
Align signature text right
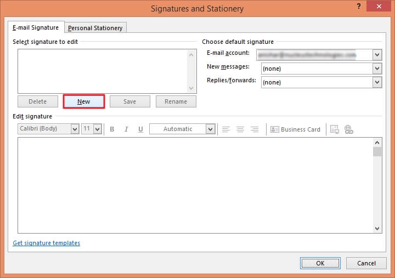(255, 129)
